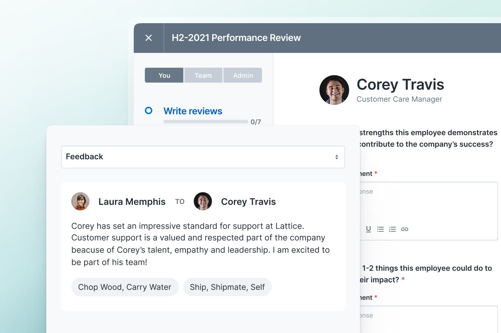
Task: Select the Chop Wood, Carry Water tag
Action: [x=125, y=287]
